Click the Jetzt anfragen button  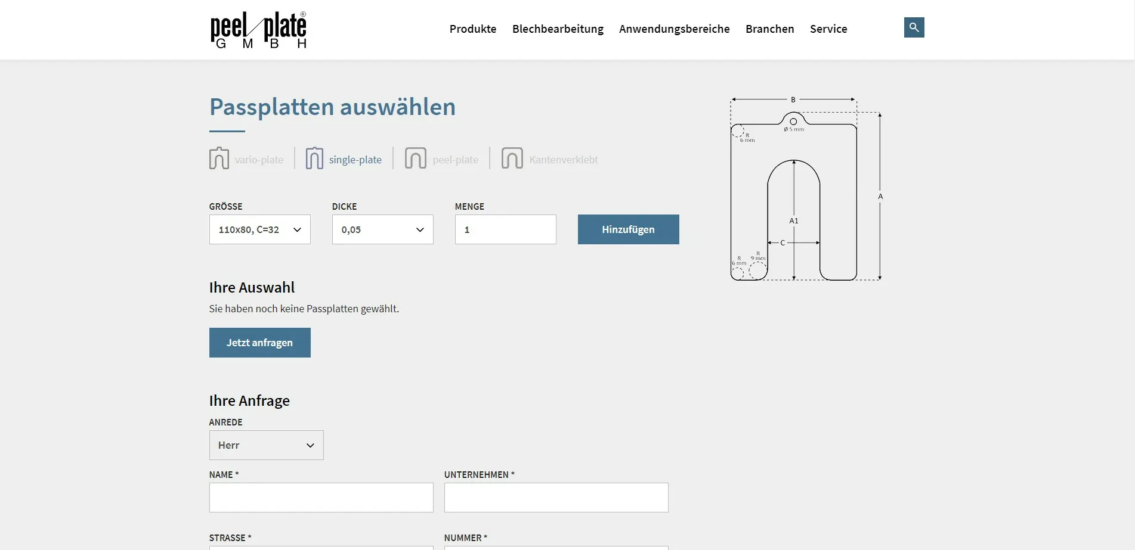click(x=259, y=343)
